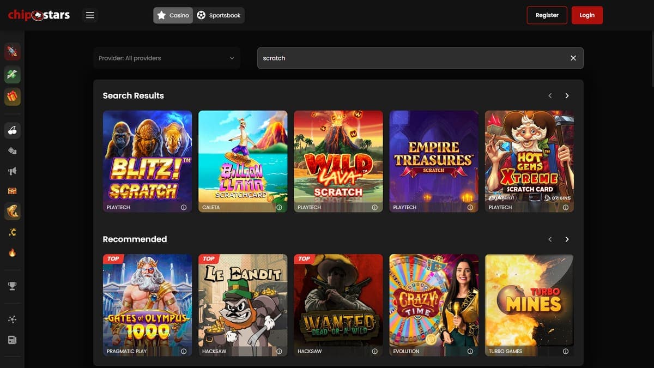Click the Register button

click(547, 15)
